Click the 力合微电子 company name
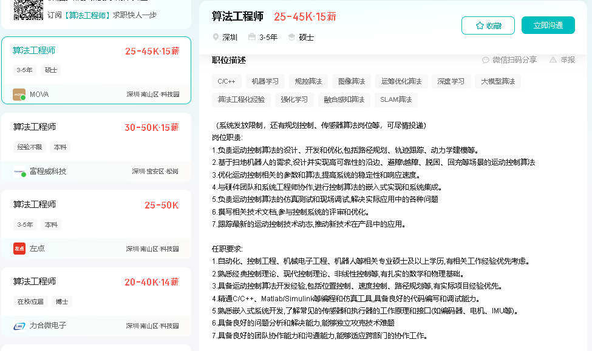592x351 pixels. coord(48,326)
